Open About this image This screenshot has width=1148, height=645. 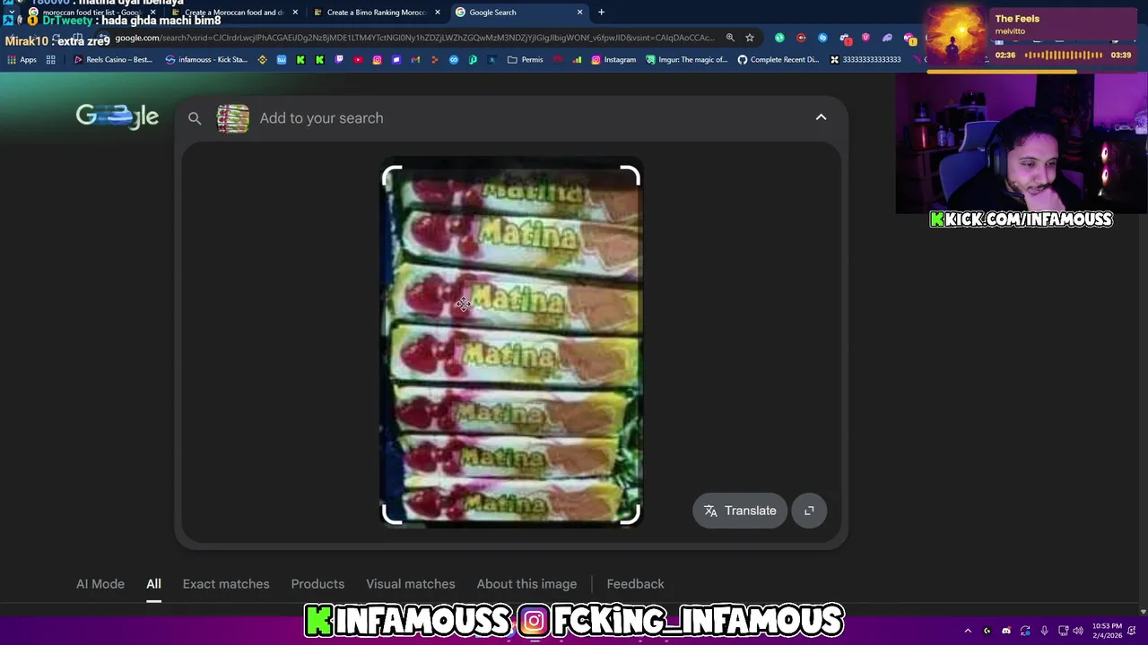[526, 584]
